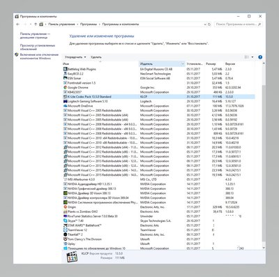The height and width of the screenshot is (277, 279).
Task: Open Включение или отключение компонентов Windows
Action: coord(39,57)
